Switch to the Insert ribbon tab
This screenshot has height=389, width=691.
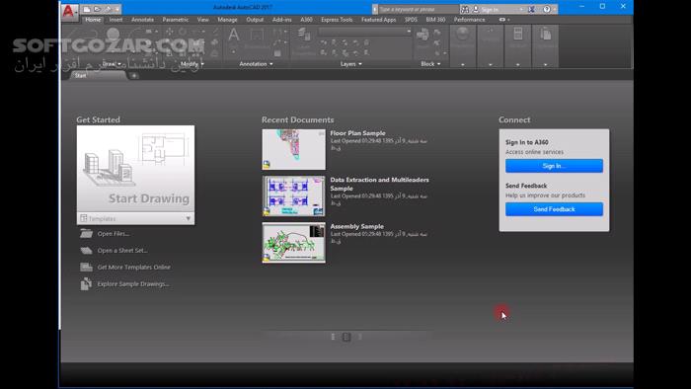click(x=115, y=20)
